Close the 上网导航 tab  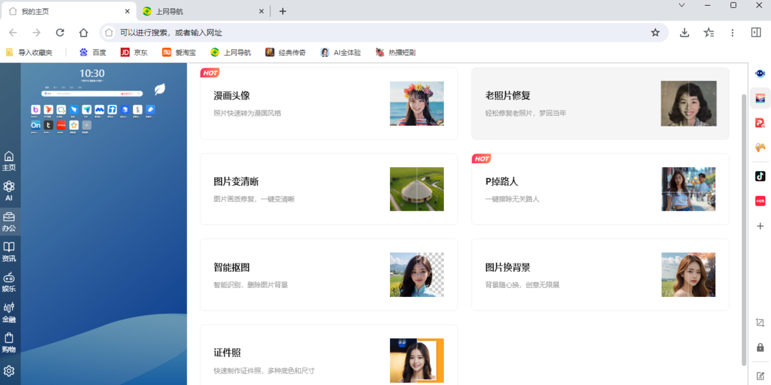[x=261, y=11]
